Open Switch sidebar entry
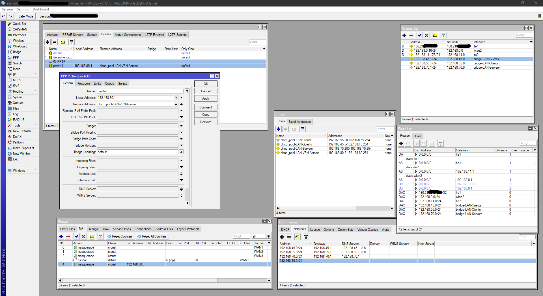The height and width of the screenshot is (296, 543). pyautogui.click(x=17, y=63)
